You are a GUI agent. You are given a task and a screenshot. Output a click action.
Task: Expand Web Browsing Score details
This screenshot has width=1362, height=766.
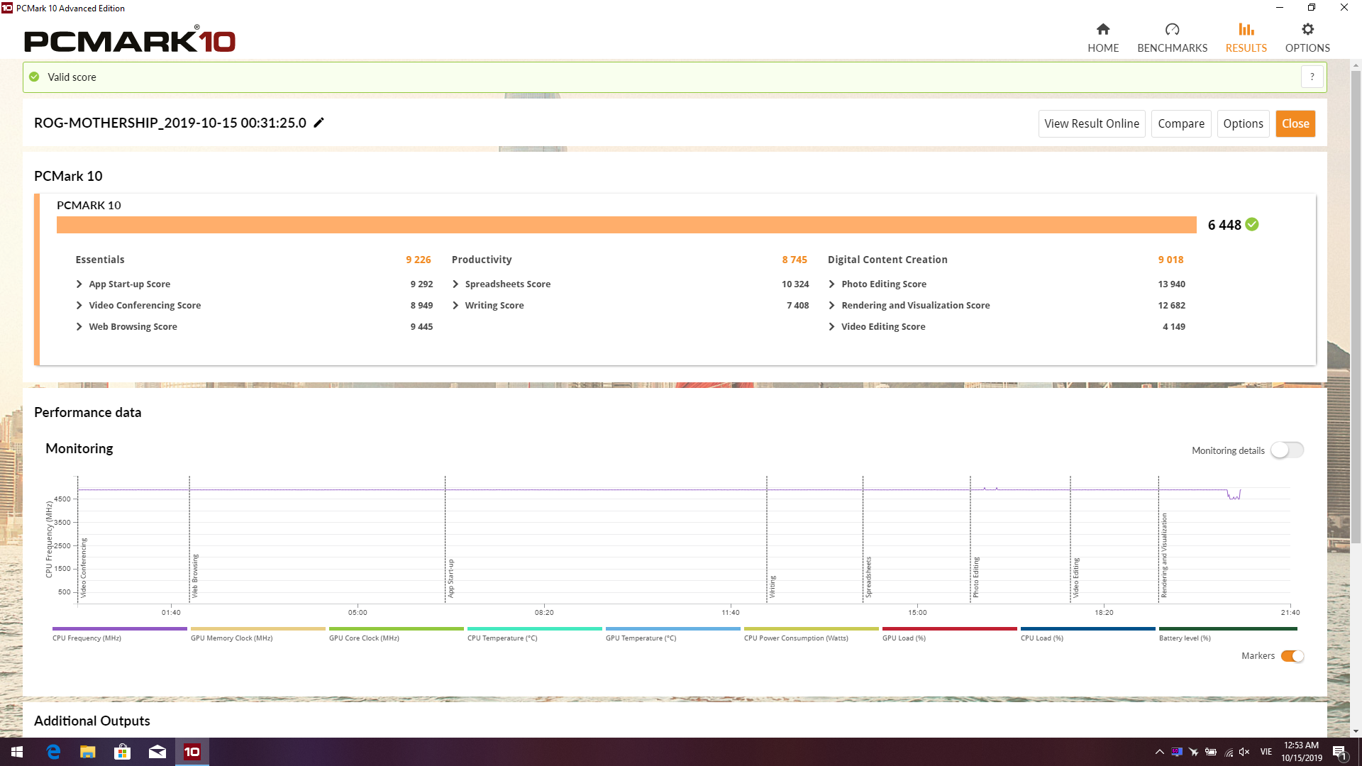[x=79, y=326]
